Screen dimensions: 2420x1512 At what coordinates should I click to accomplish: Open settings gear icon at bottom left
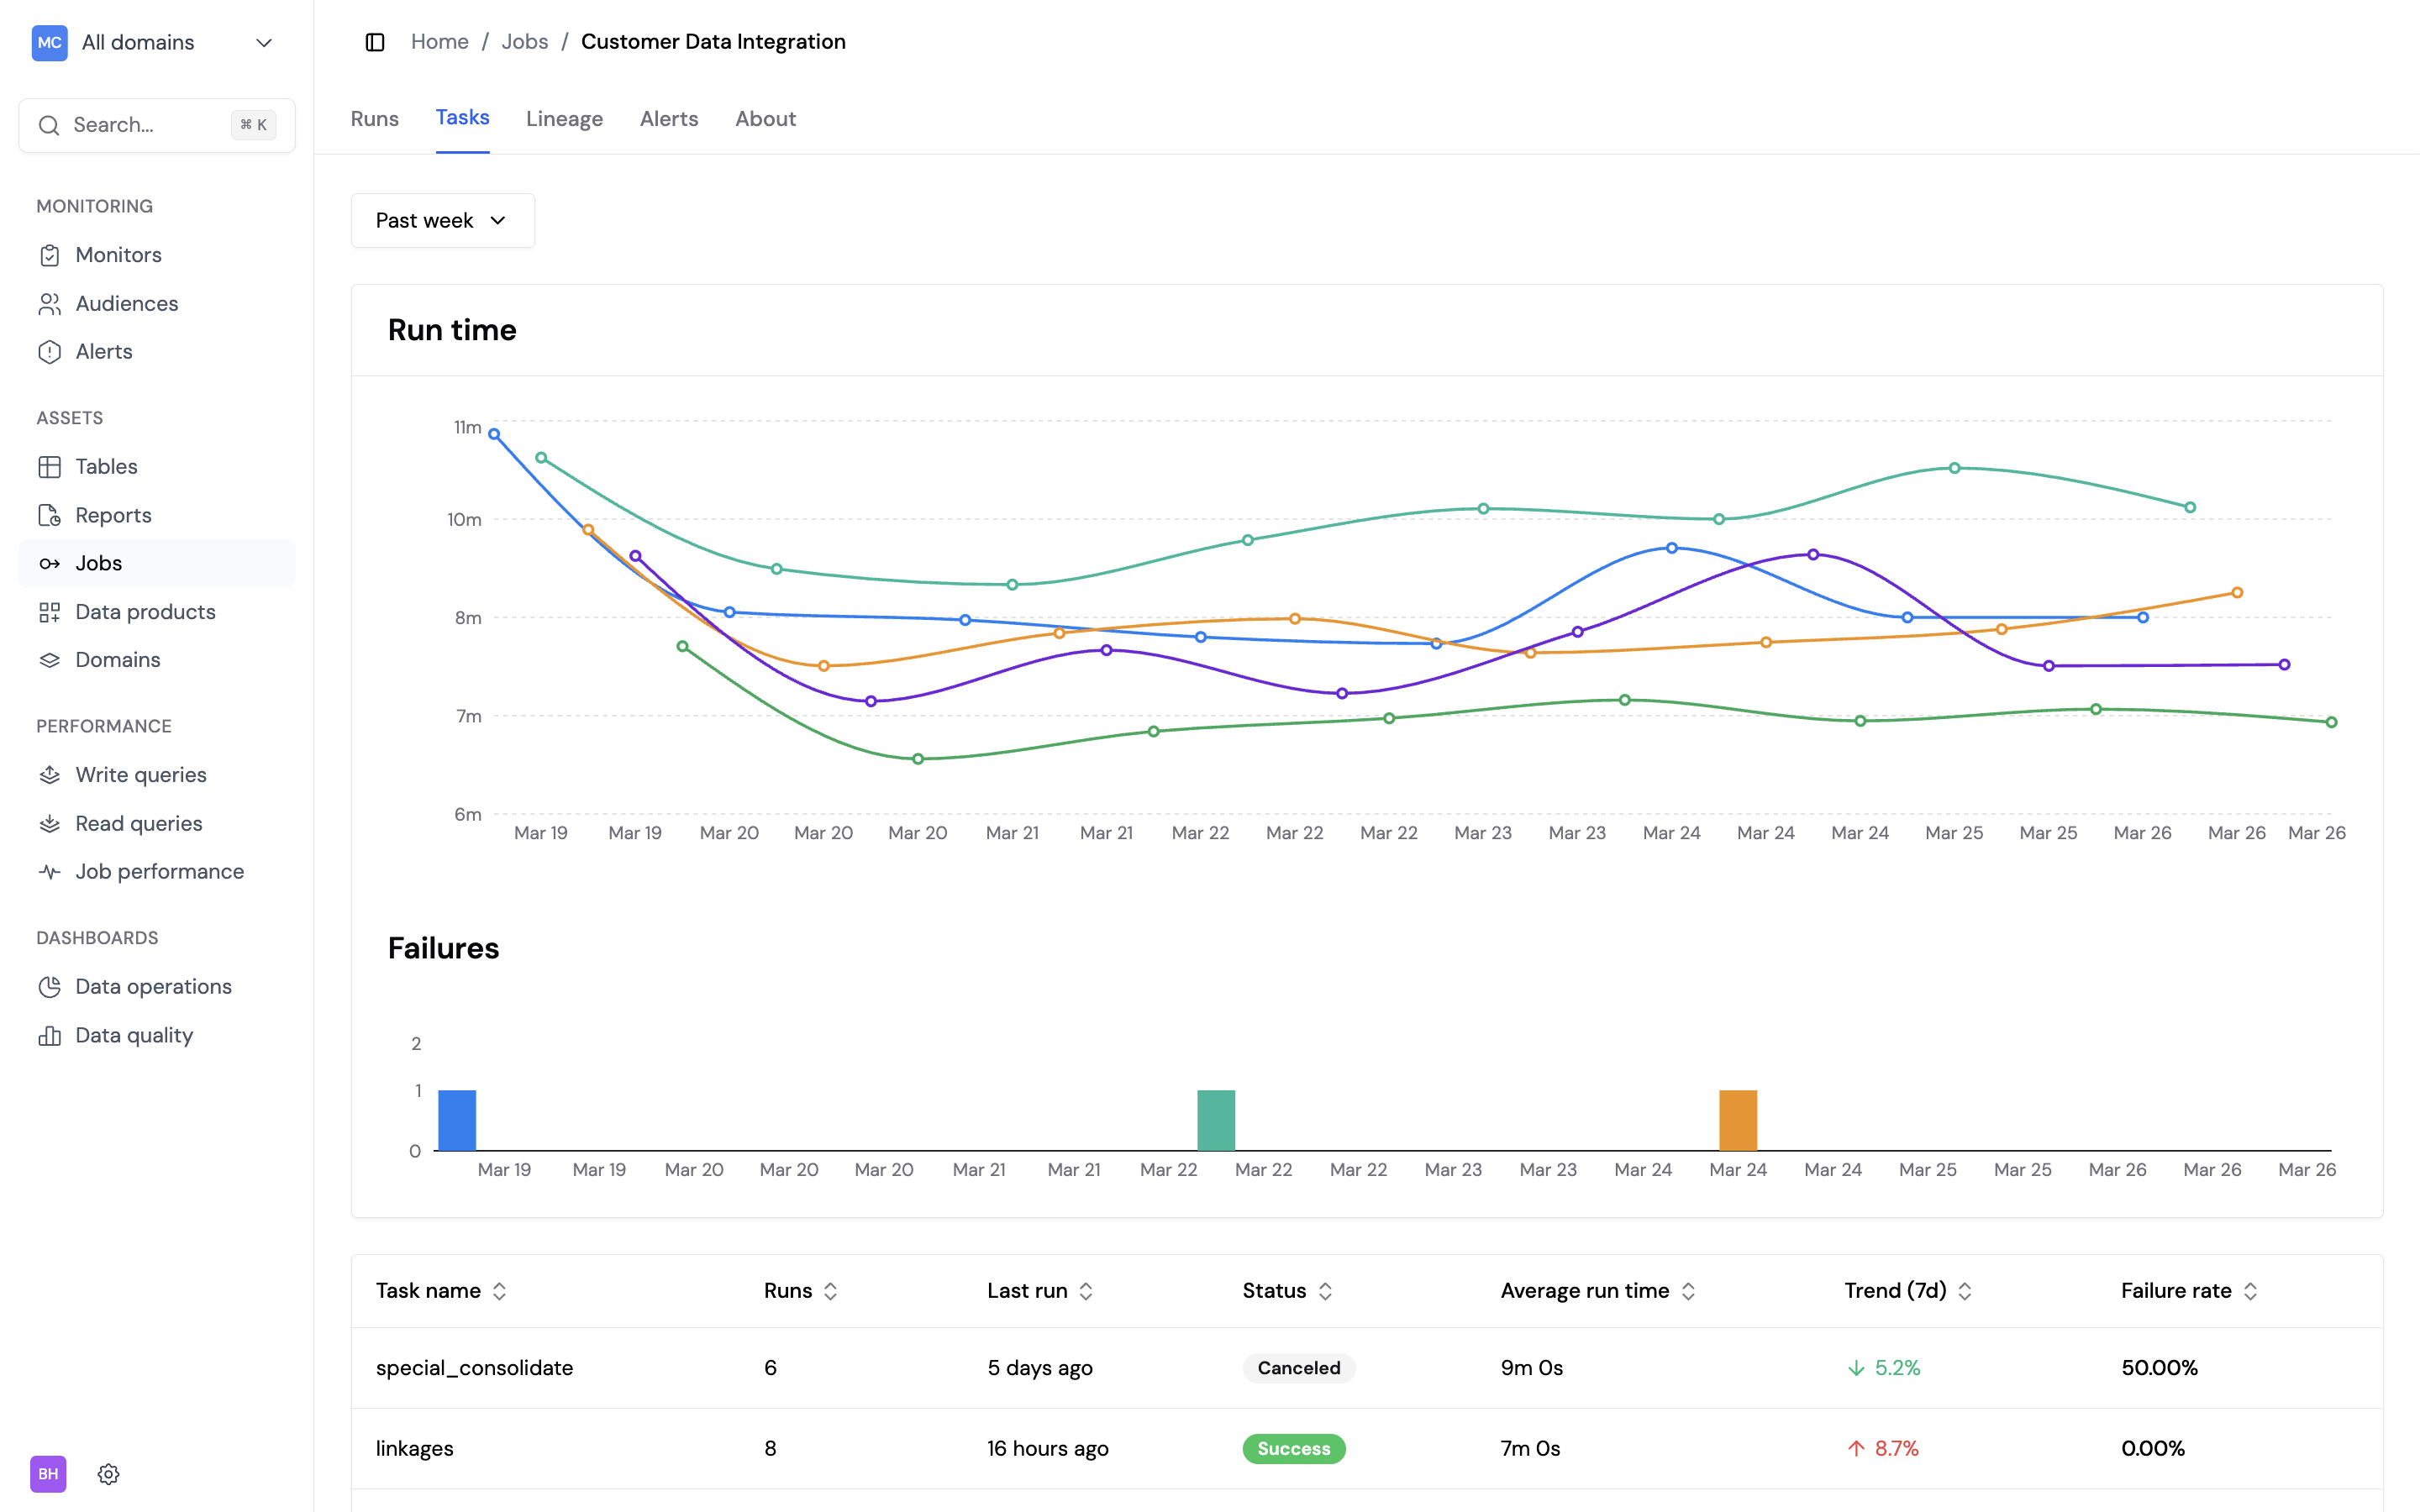click(x=109, y=1474)
